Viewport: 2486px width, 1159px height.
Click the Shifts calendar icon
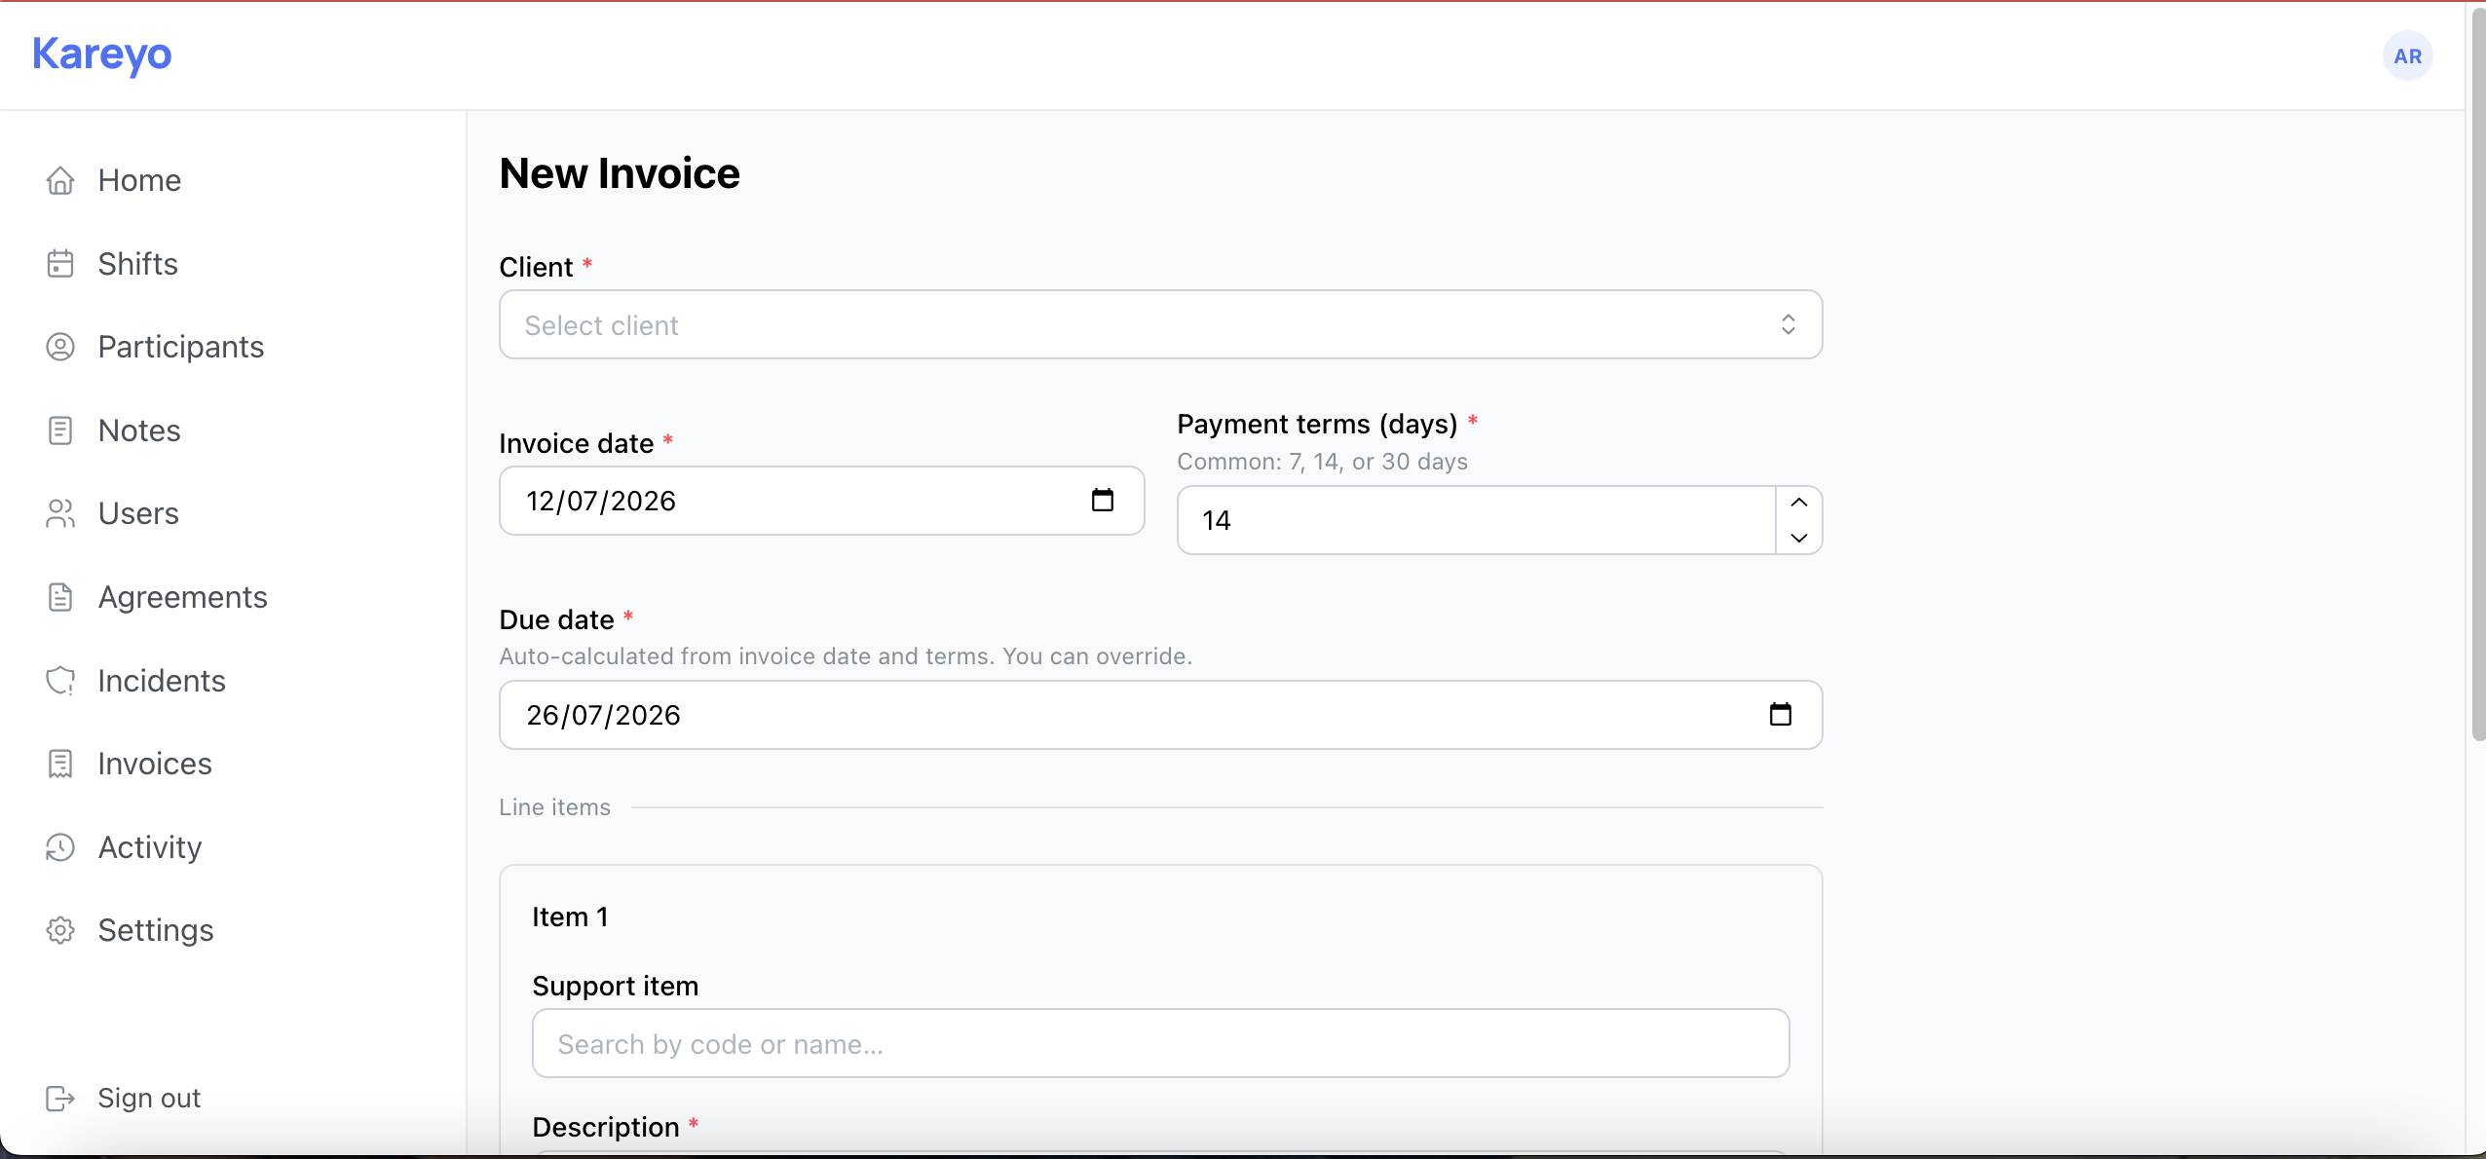[60, 264]
